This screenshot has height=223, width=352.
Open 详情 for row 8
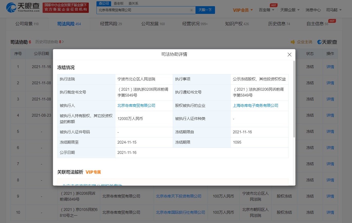tap(330, 180)
